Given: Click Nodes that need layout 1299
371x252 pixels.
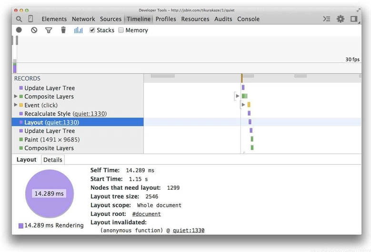Looking at the screenshot, I should click(x=173, y=188).
